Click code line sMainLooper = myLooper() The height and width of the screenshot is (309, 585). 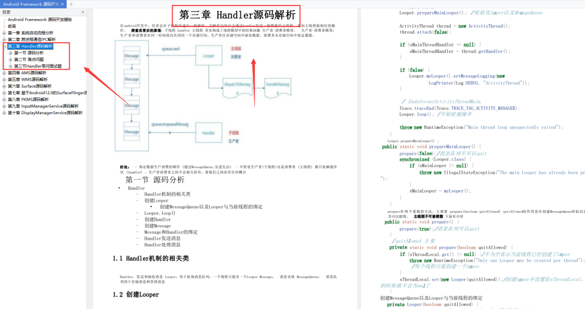click(440, 191)
